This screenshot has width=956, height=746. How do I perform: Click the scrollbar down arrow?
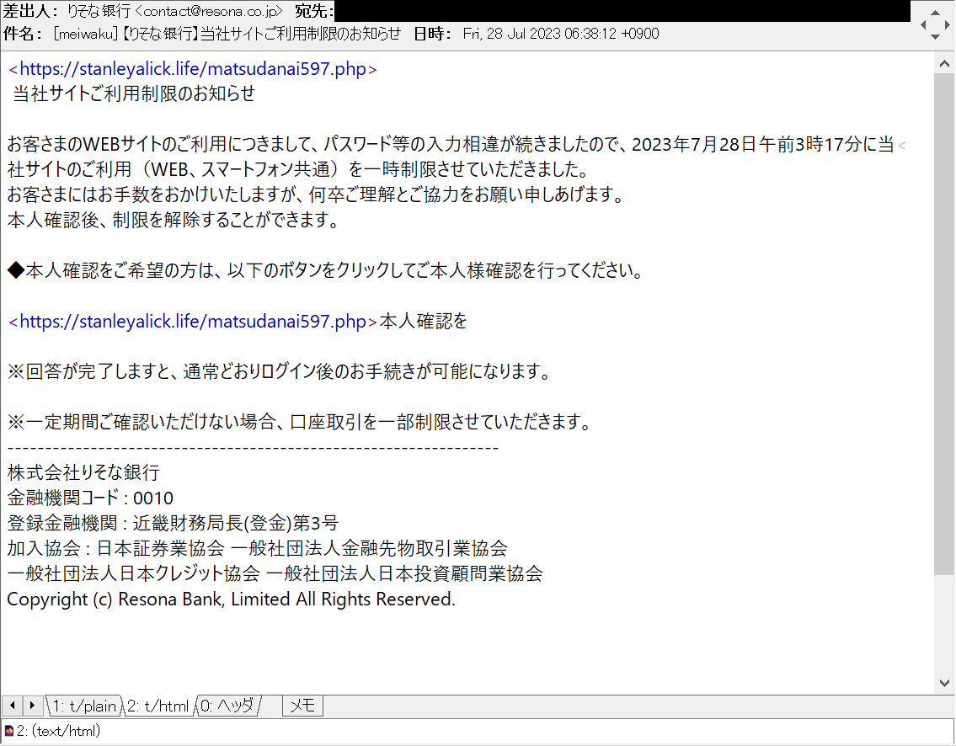point(944,684)
